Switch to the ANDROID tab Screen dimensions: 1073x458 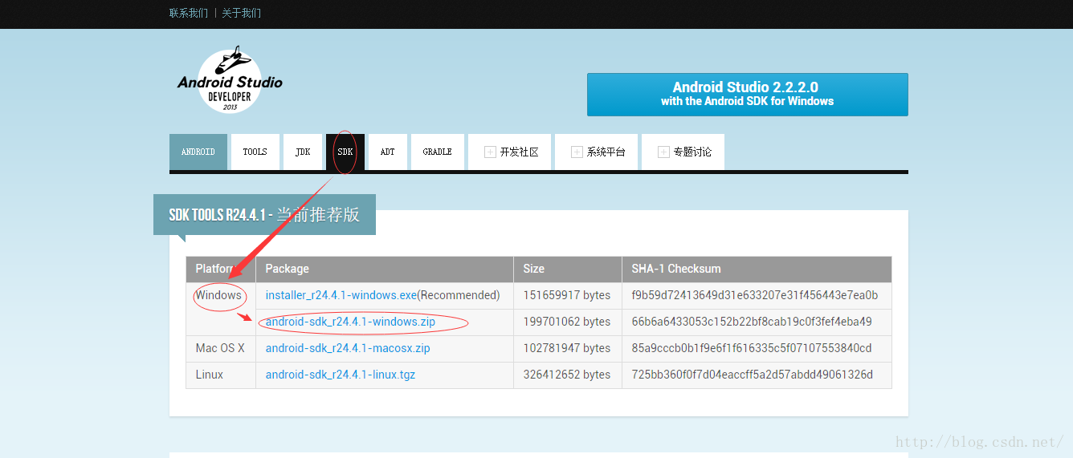(198, 152)
